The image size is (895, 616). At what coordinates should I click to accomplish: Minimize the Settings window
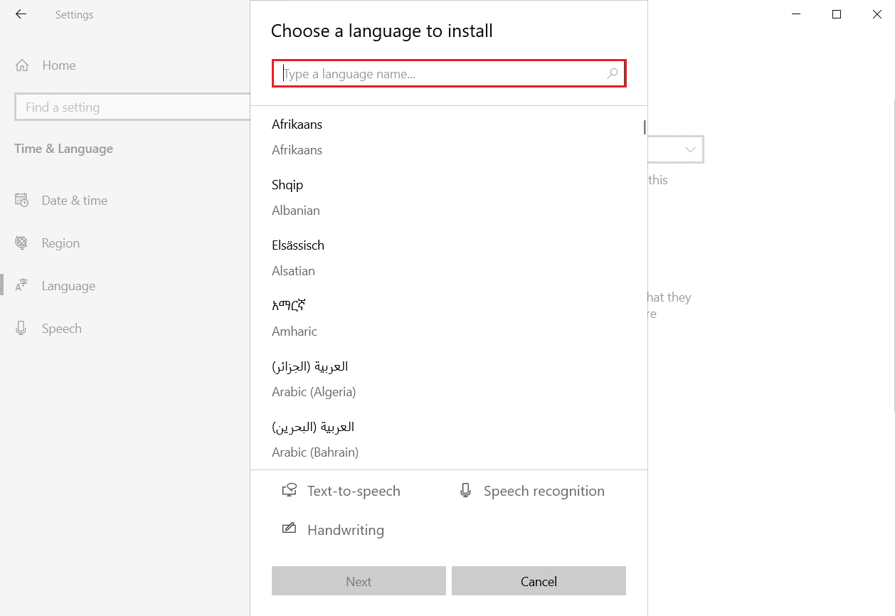tap(796, 14)
